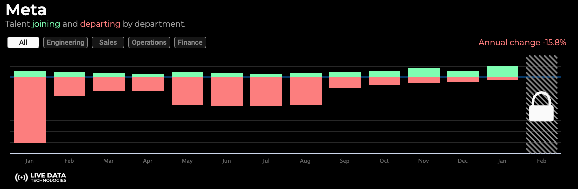Select the All department filter
Viewport: 578px width, 189px height.
(x=23, y=42)
